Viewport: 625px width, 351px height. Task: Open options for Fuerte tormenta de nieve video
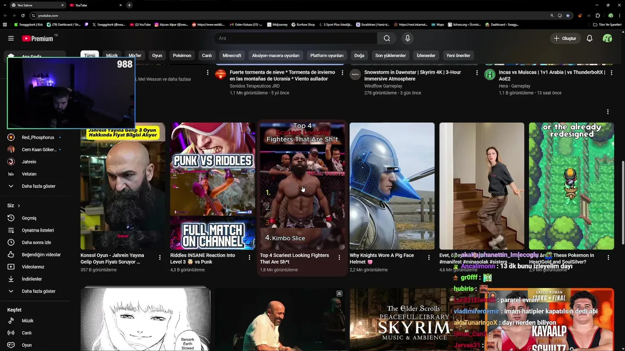(x=342, y=73)
